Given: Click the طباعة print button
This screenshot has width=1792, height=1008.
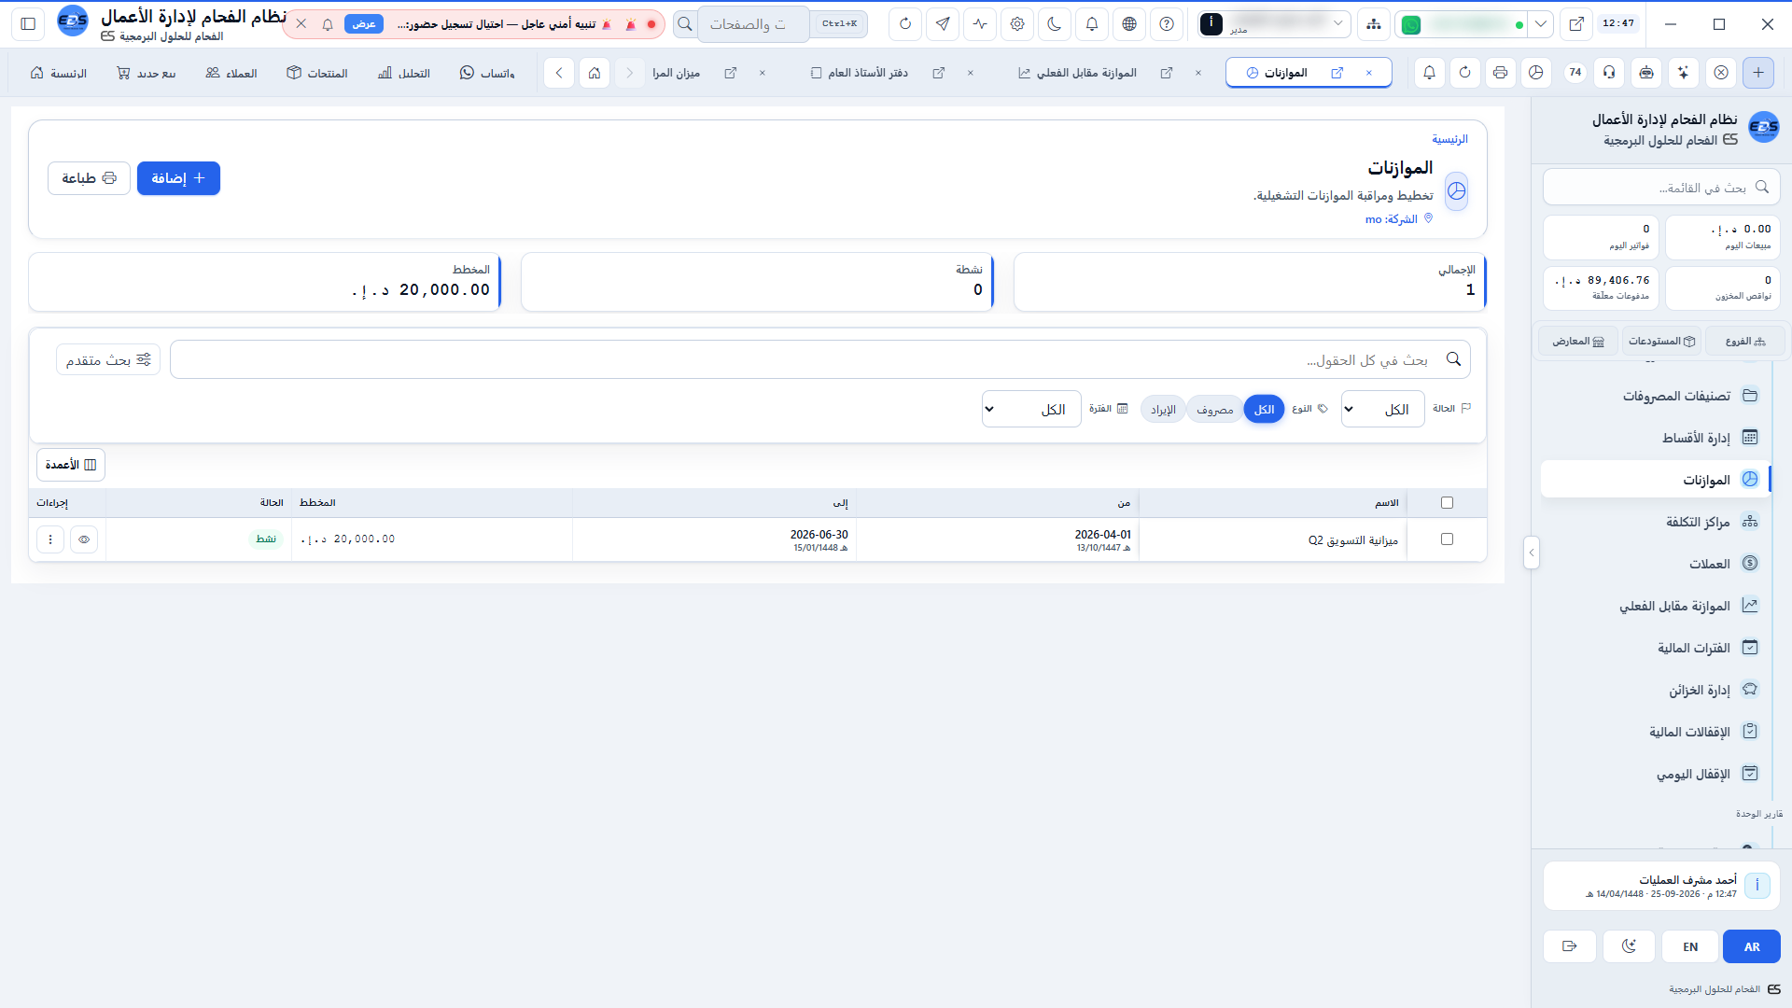Looking at the screenshot, I should coord(89,178).
